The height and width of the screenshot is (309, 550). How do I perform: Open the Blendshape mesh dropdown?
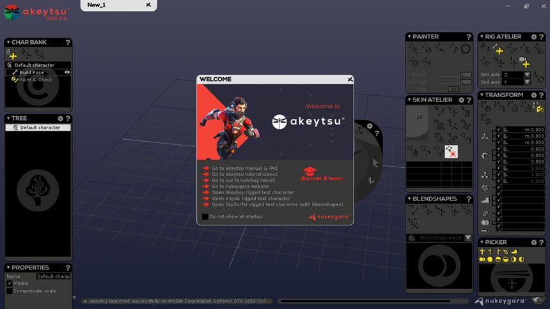pos(468,238)
